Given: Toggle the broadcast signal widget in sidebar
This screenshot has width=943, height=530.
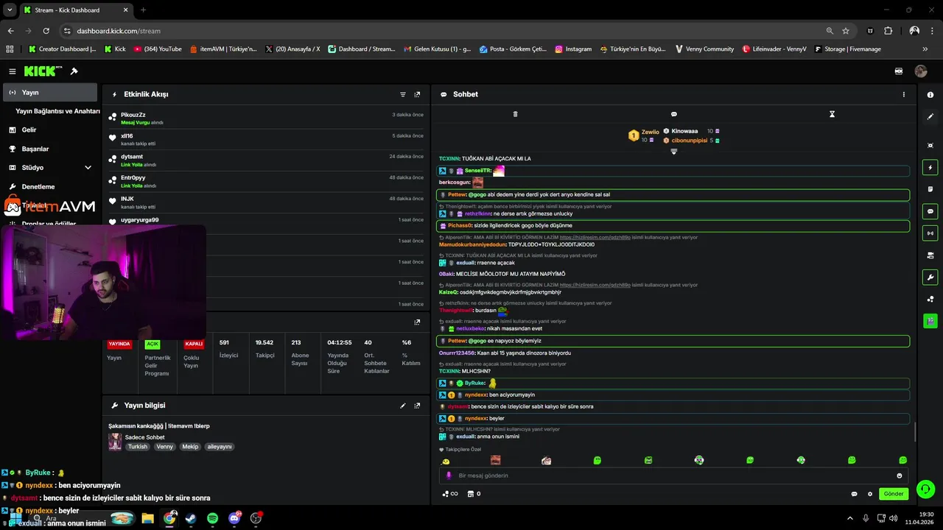Looking at the screenshot, I should 930,233.
